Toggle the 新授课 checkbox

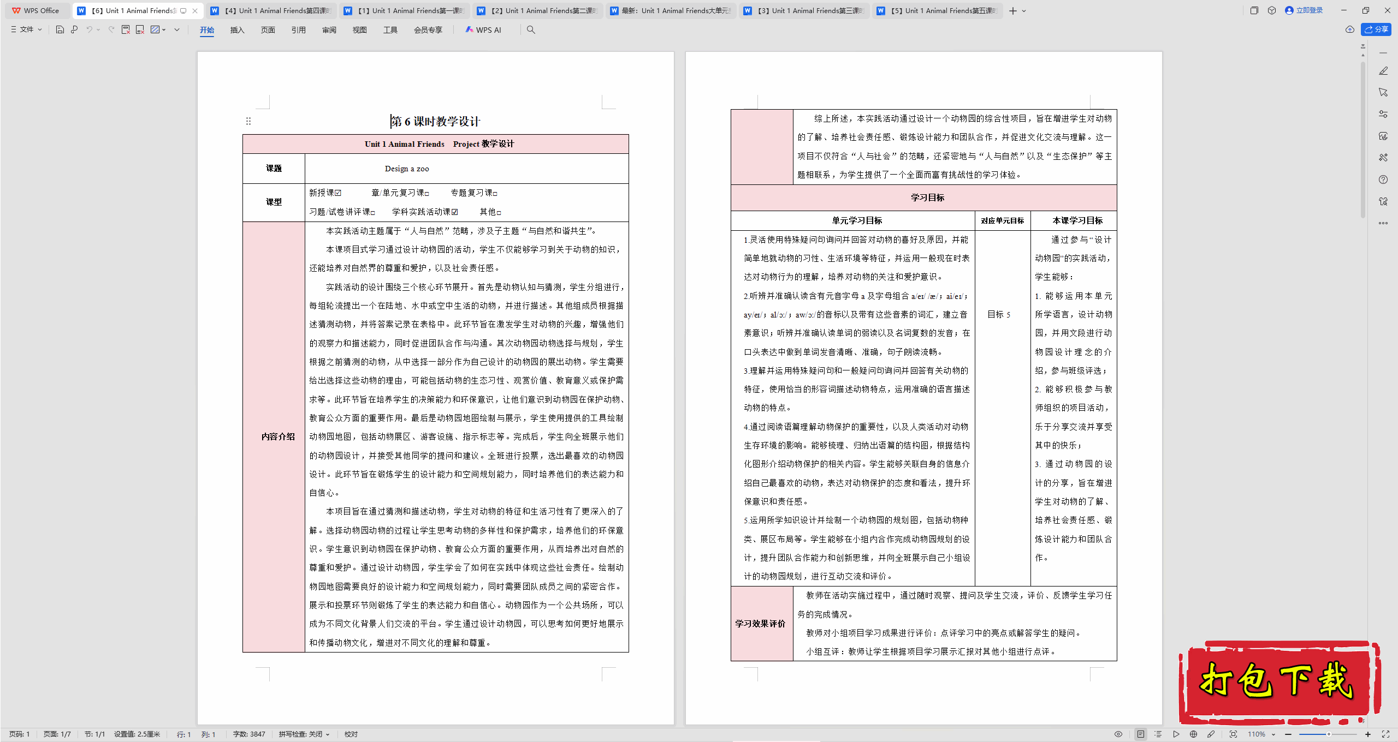coord(339,193)
